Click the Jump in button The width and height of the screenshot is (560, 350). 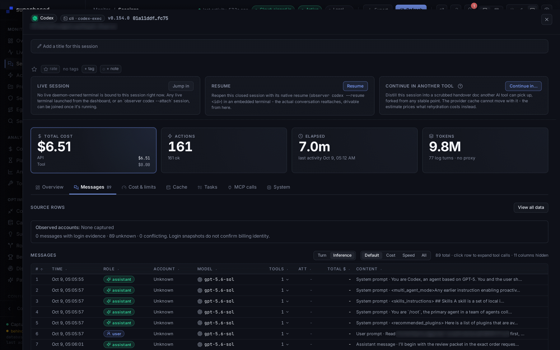tap(181, 86)
